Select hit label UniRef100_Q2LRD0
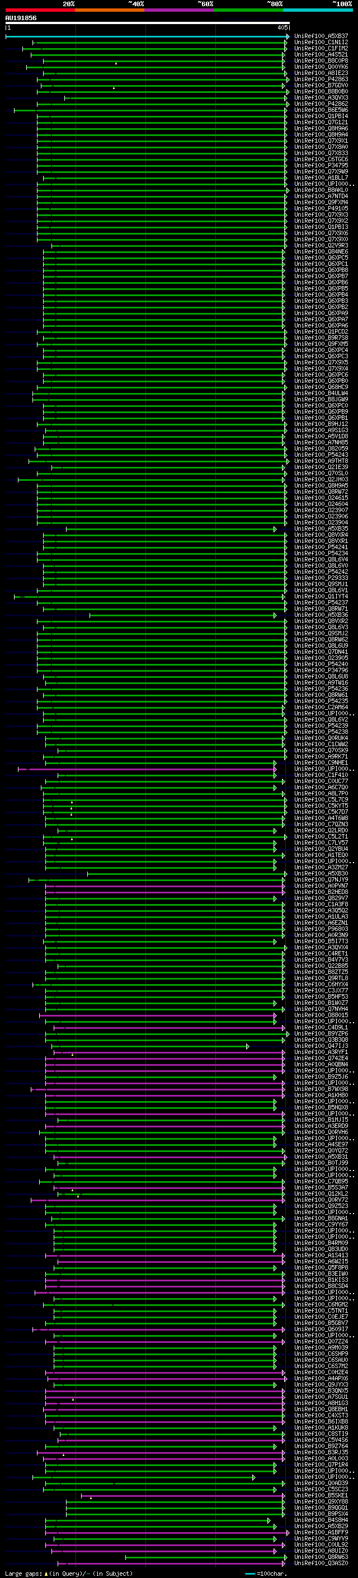This screenshot has width=358, height=1578. (321, 831)
